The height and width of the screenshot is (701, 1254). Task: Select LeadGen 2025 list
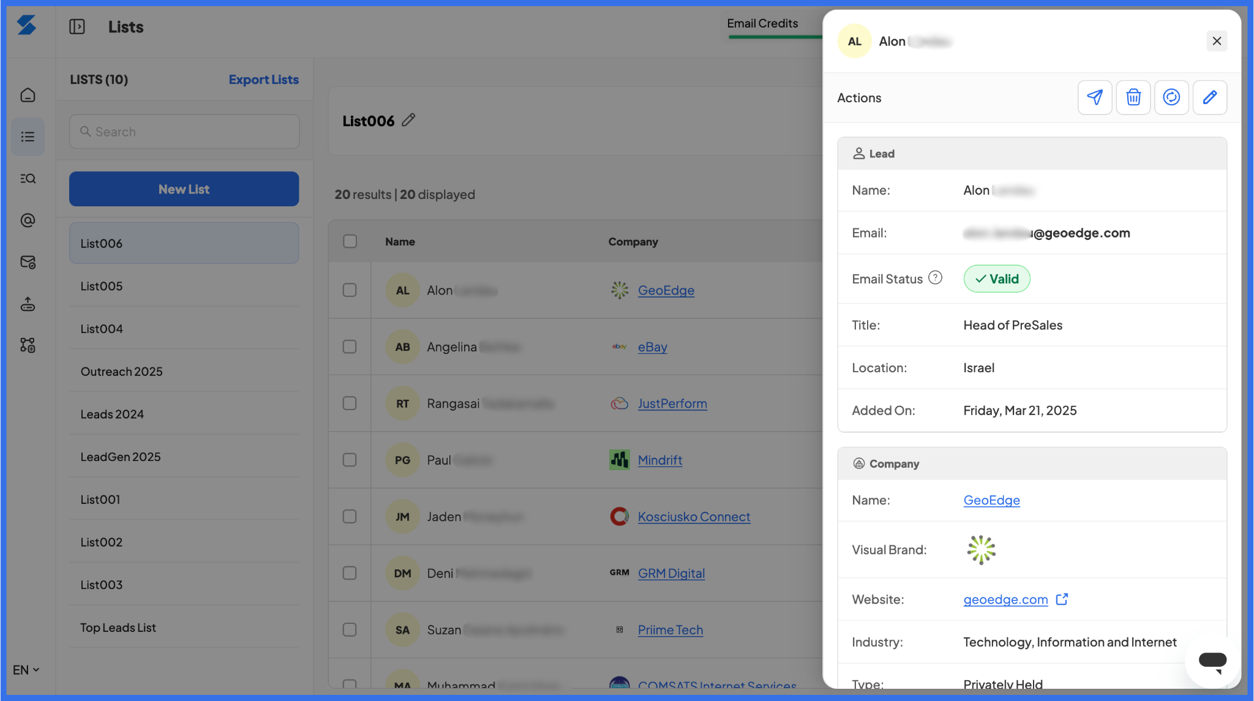184,457
